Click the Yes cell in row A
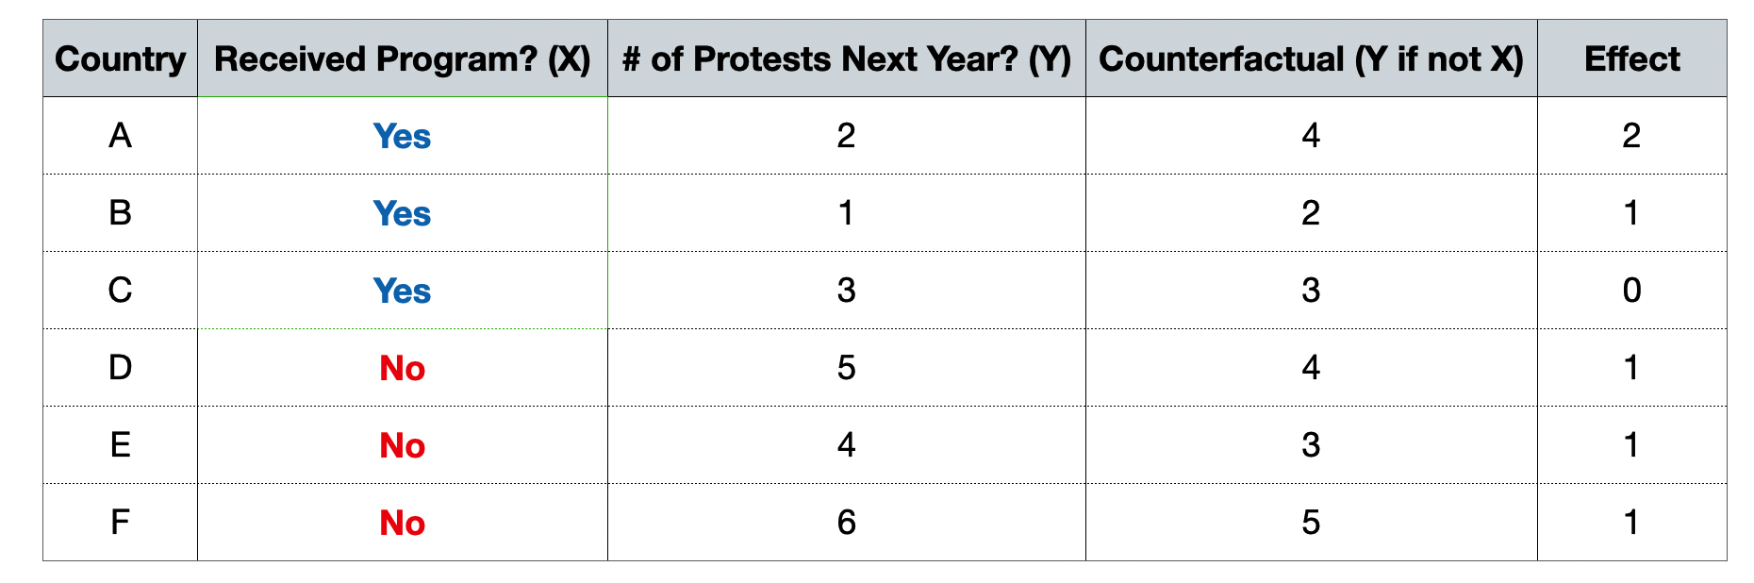The height and width of the screenshot is (583, 1754). (402, 136)
